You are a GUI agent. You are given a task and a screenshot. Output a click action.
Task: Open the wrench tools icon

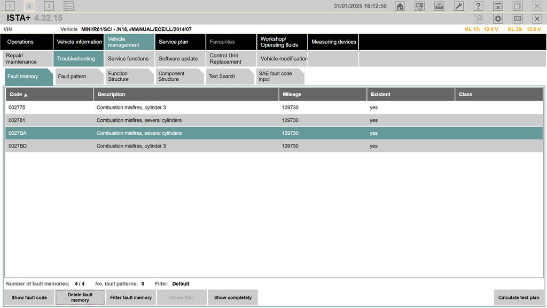point(458,6)
